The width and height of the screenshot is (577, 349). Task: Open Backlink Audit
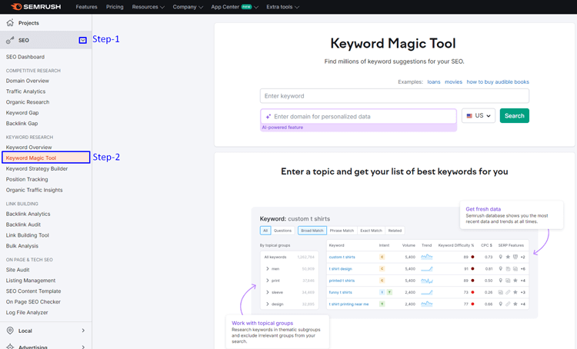pyautogui.click(x=23, y=224)
